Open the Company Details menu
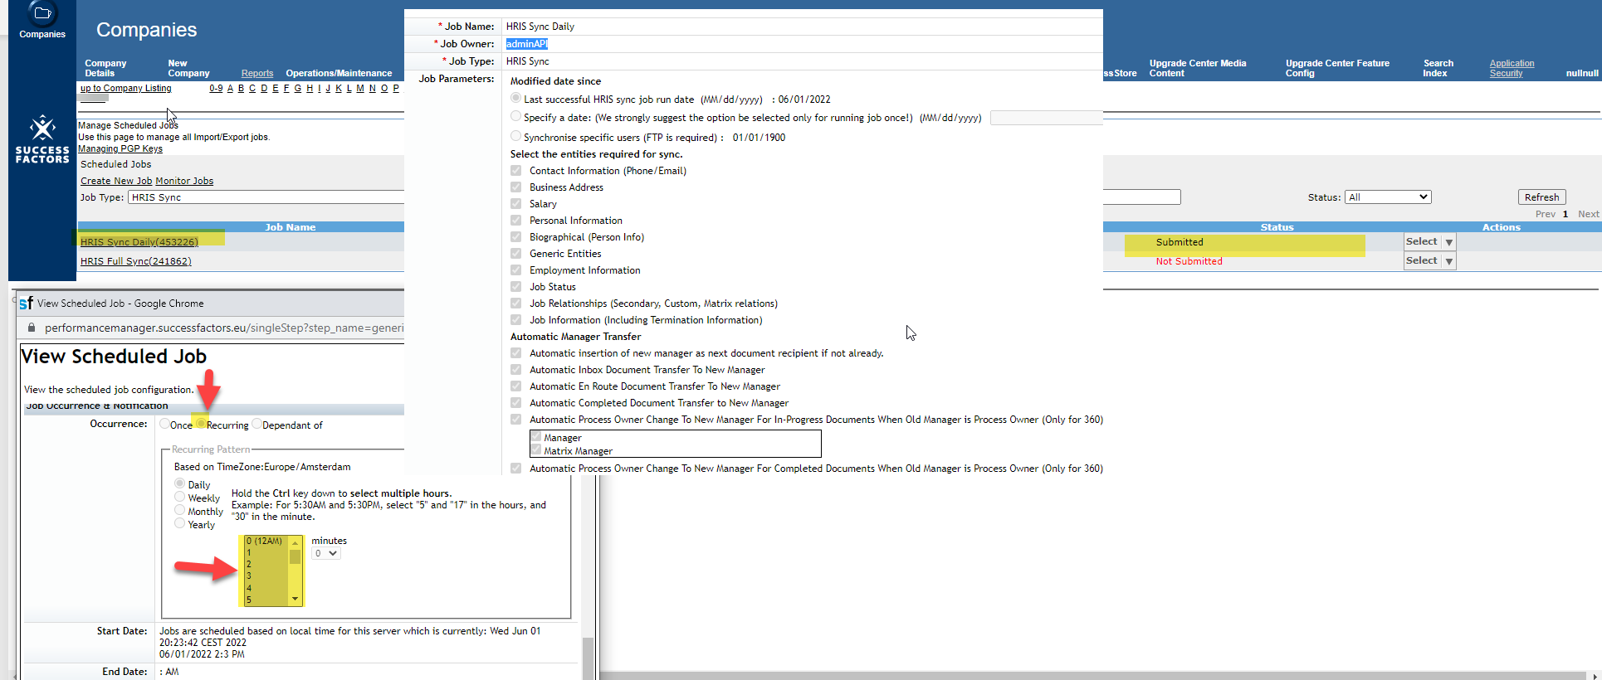The height and width of the screenshot is (680, 1602). (x=105, y=68)
